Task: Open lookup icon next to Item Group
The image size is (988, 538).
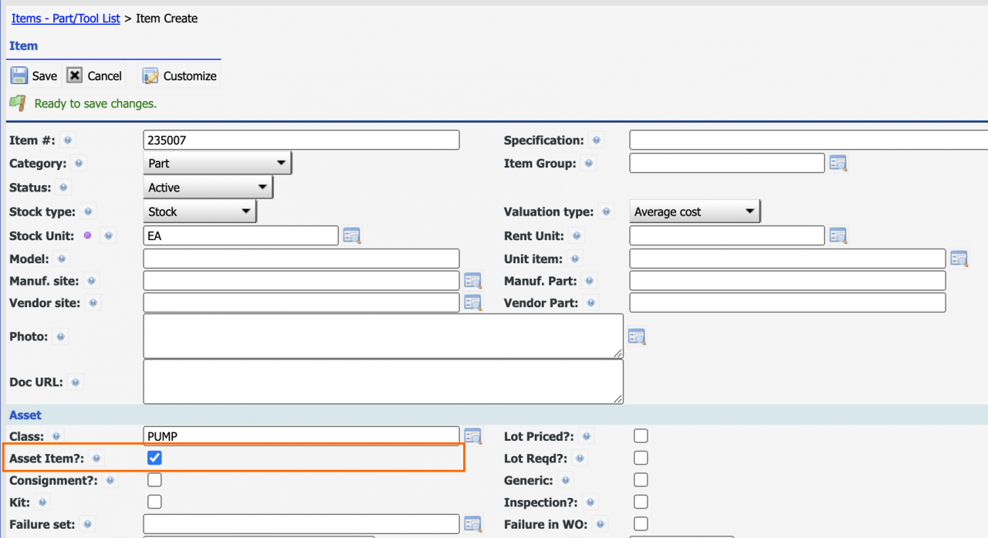Action: click(837, 163)
